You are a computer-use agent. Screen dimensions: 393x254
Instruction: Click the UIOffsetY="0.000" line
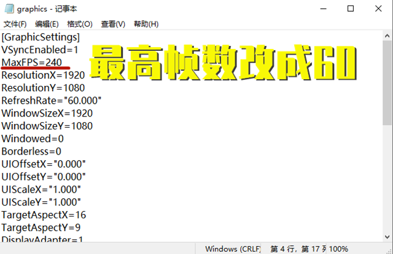point(44,177)
